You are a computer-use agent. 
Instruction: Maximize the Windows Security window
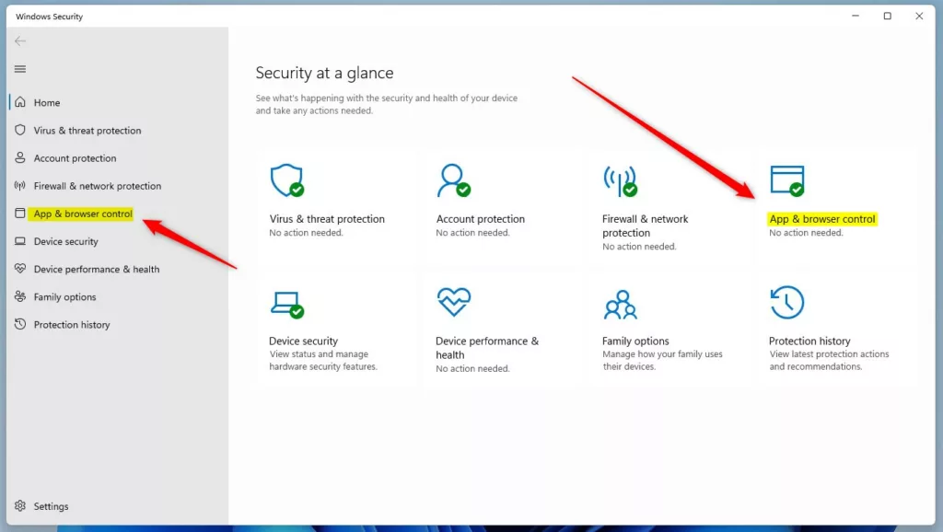coord(887,17)
